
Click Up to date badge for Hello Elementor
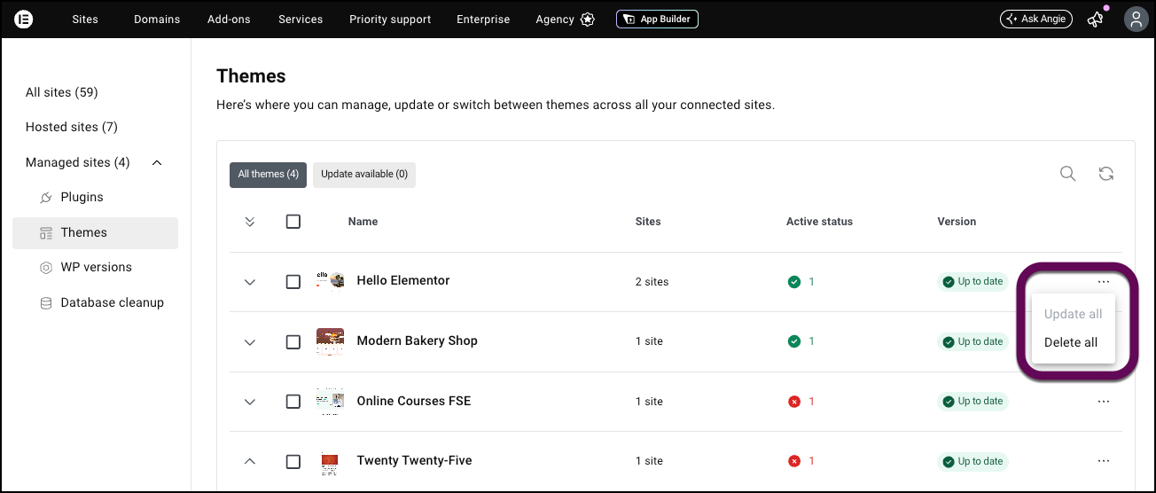tap(972, 282)
